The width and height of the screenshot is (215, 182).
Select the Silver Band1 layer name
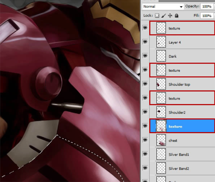coord(179,155)
